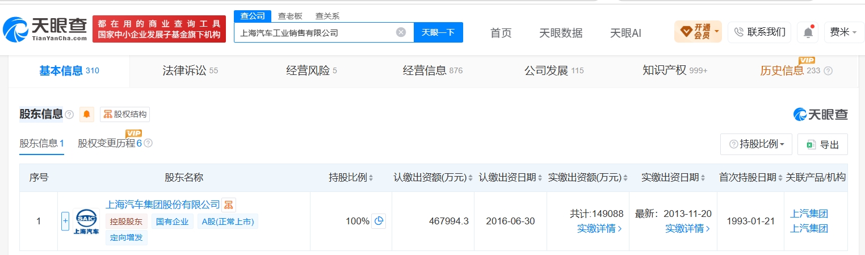Click the orange bell monitor icon beside 股东信息
This screenshot has width=865, height=255.
point(87,114)
